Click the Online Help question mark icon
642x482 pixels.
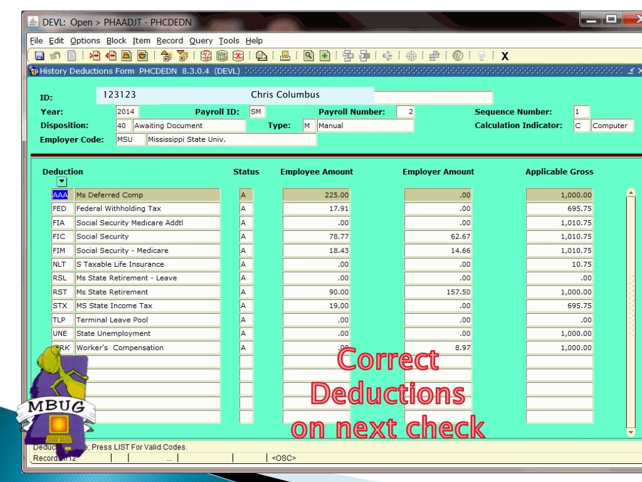(458, 56)
